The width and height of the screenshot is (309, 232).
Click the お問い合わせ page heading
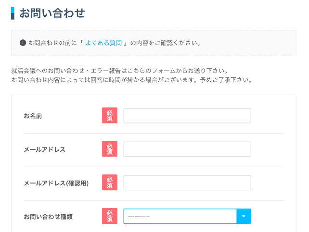click(x=52, y=13)
